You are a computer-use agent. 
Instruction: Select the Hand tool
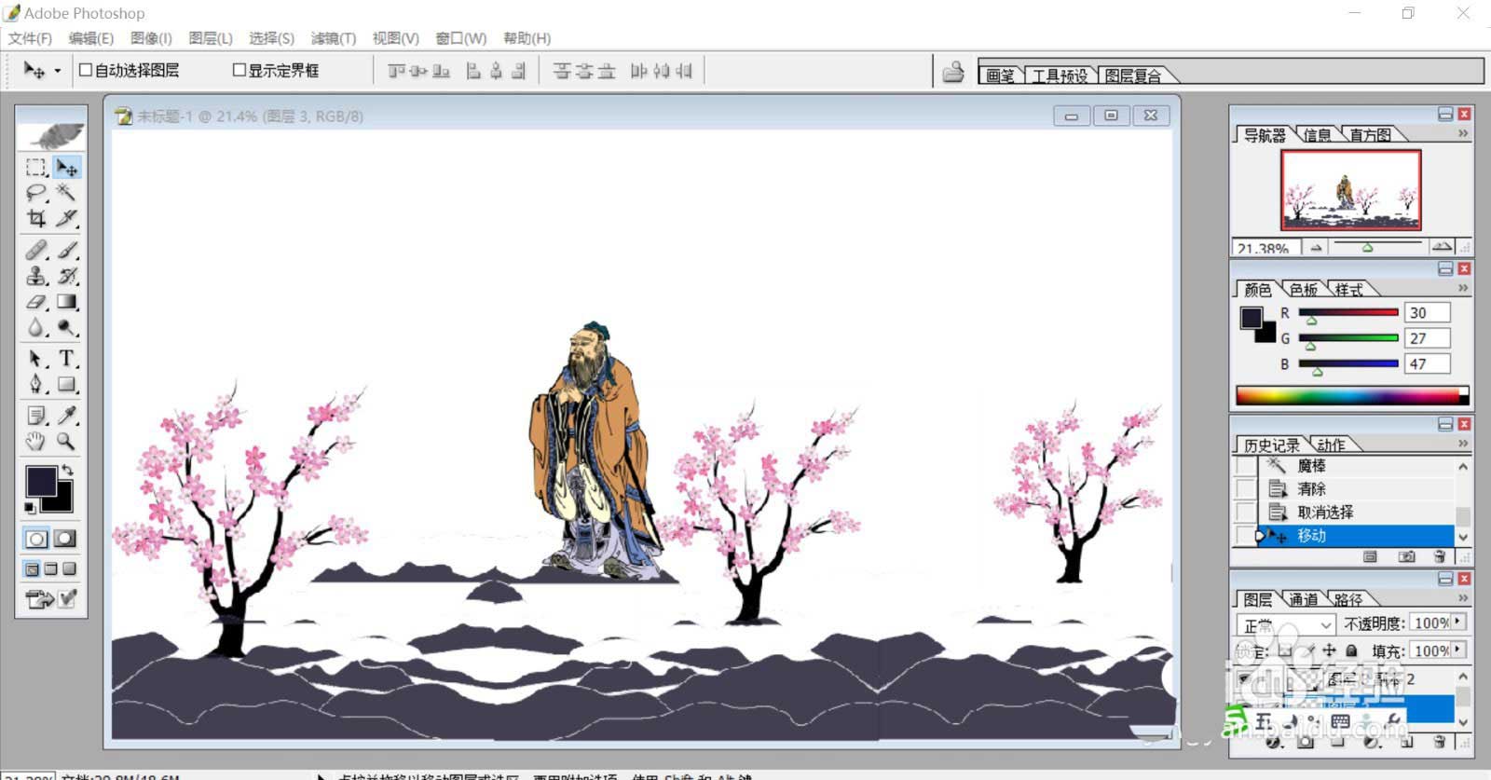(36, 442)
